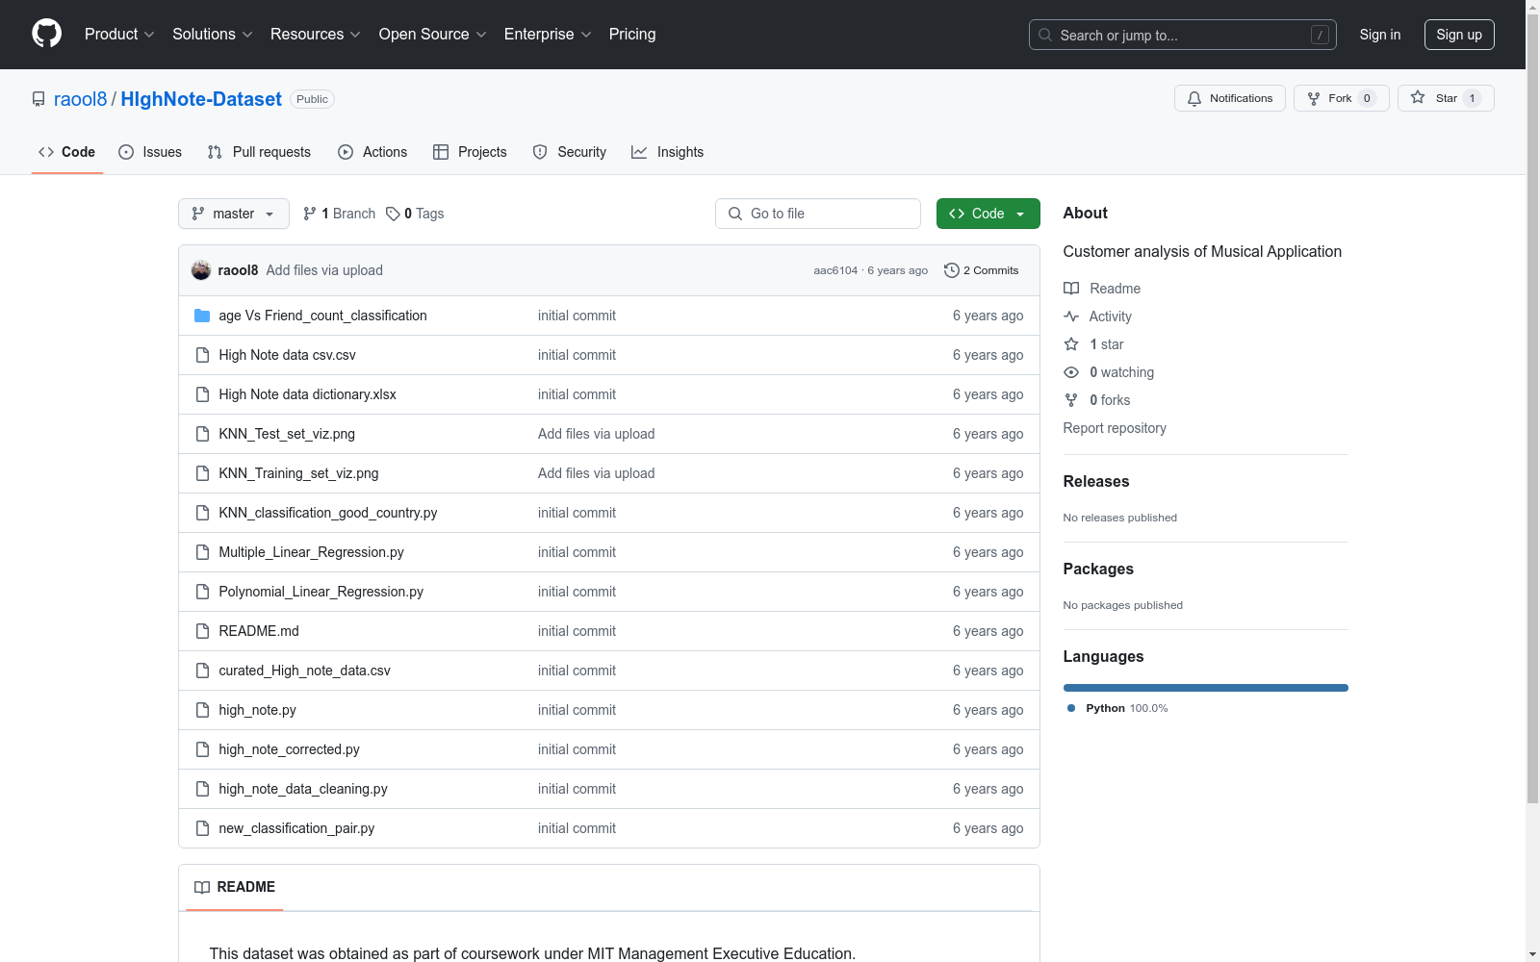
Task: Expand the Enterprise dropdown
Action: (548, 35)
